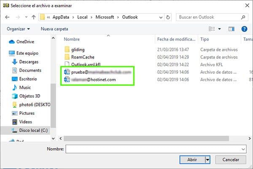Click the Abrir button

click(191, 160)
